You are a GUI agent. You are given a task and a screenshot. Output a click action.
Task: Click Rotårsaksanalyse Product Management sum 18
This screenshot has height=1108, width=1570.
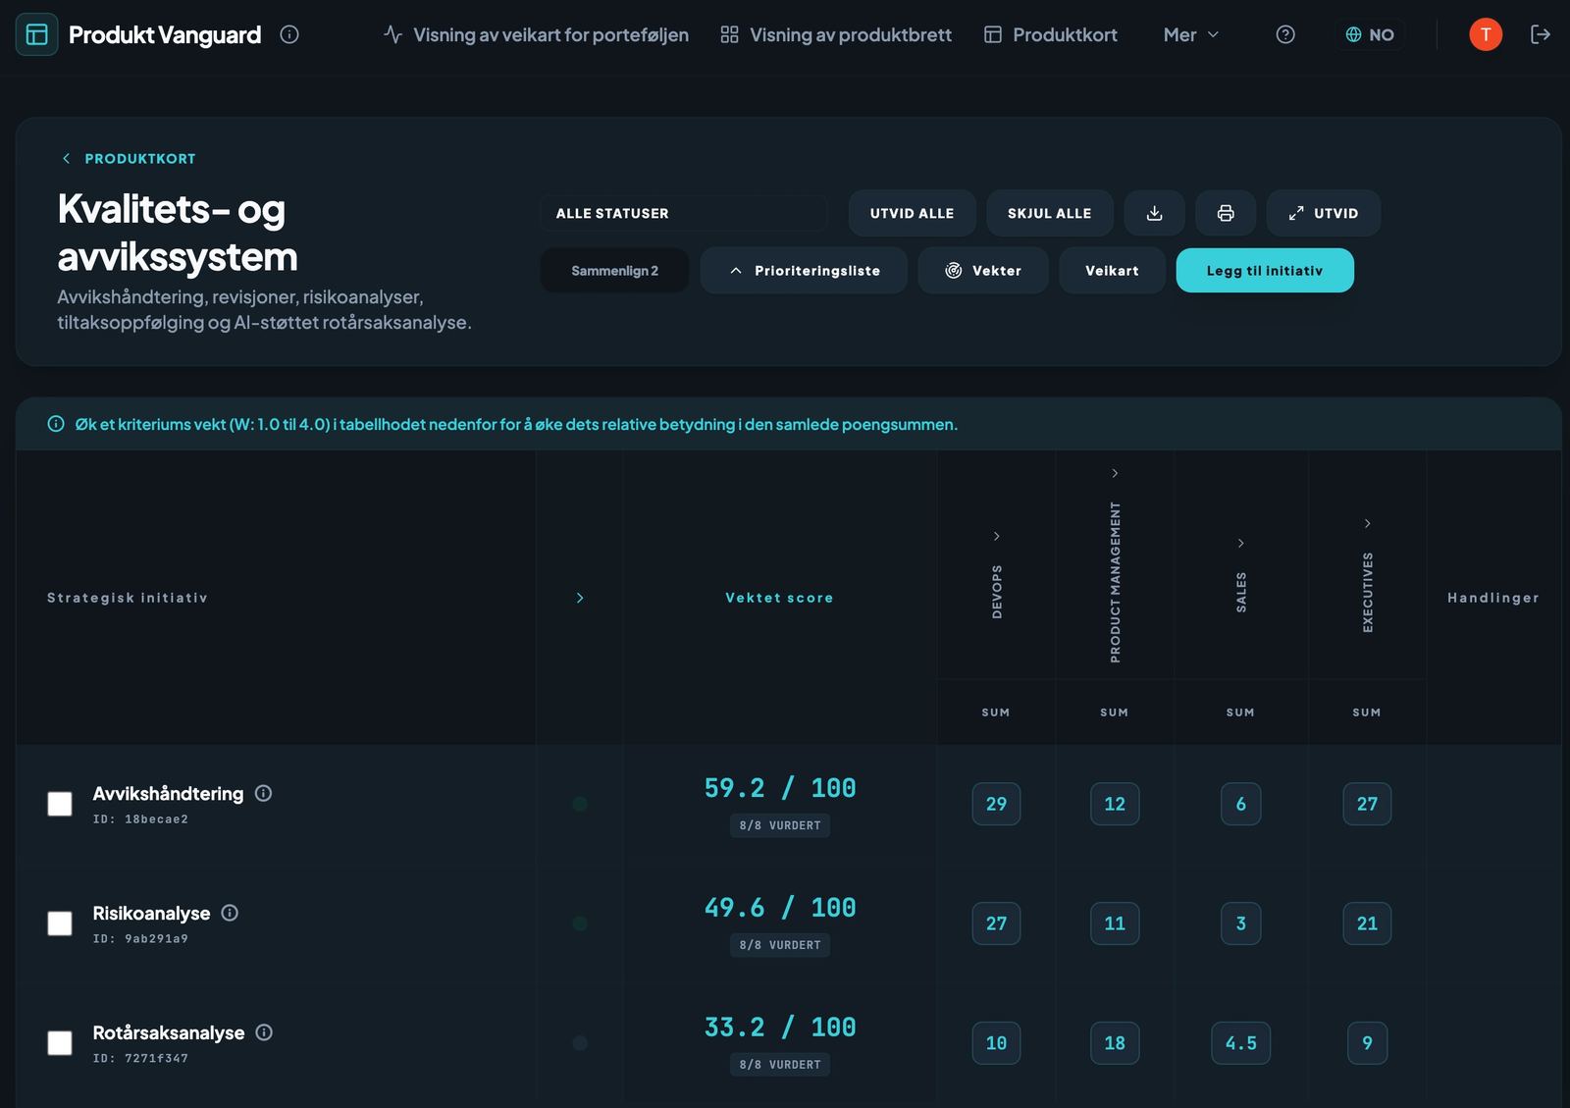1115,1043
